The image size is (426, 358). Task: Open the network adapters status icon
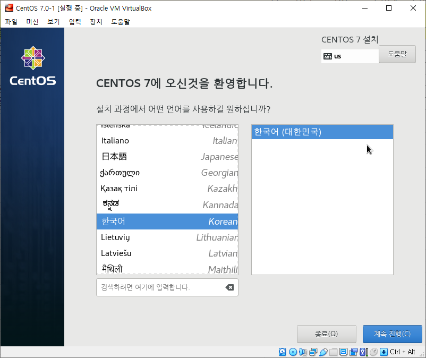coord(313,352)
